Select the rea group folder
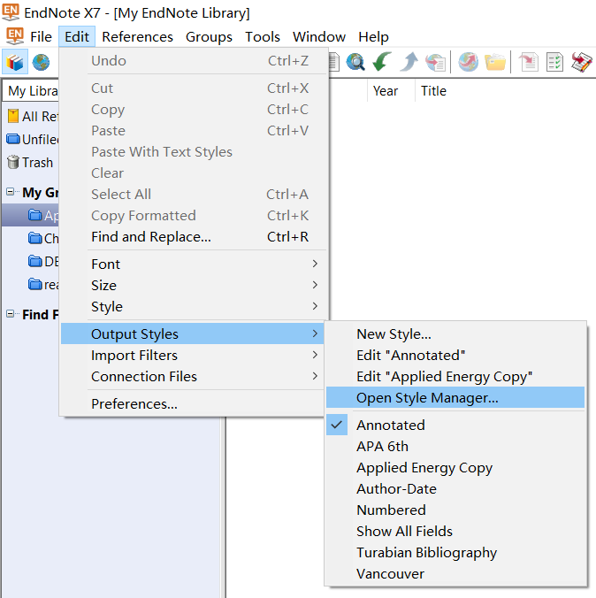The height and width of the screenshot is (598, 596). pos(35,284)
